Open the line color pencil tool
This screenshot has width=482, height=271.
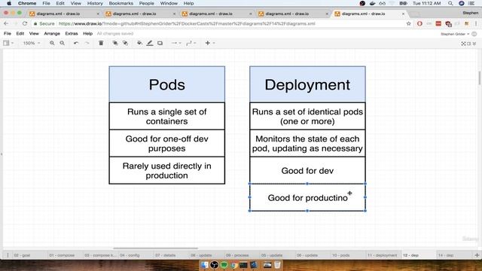coord(150,44)
